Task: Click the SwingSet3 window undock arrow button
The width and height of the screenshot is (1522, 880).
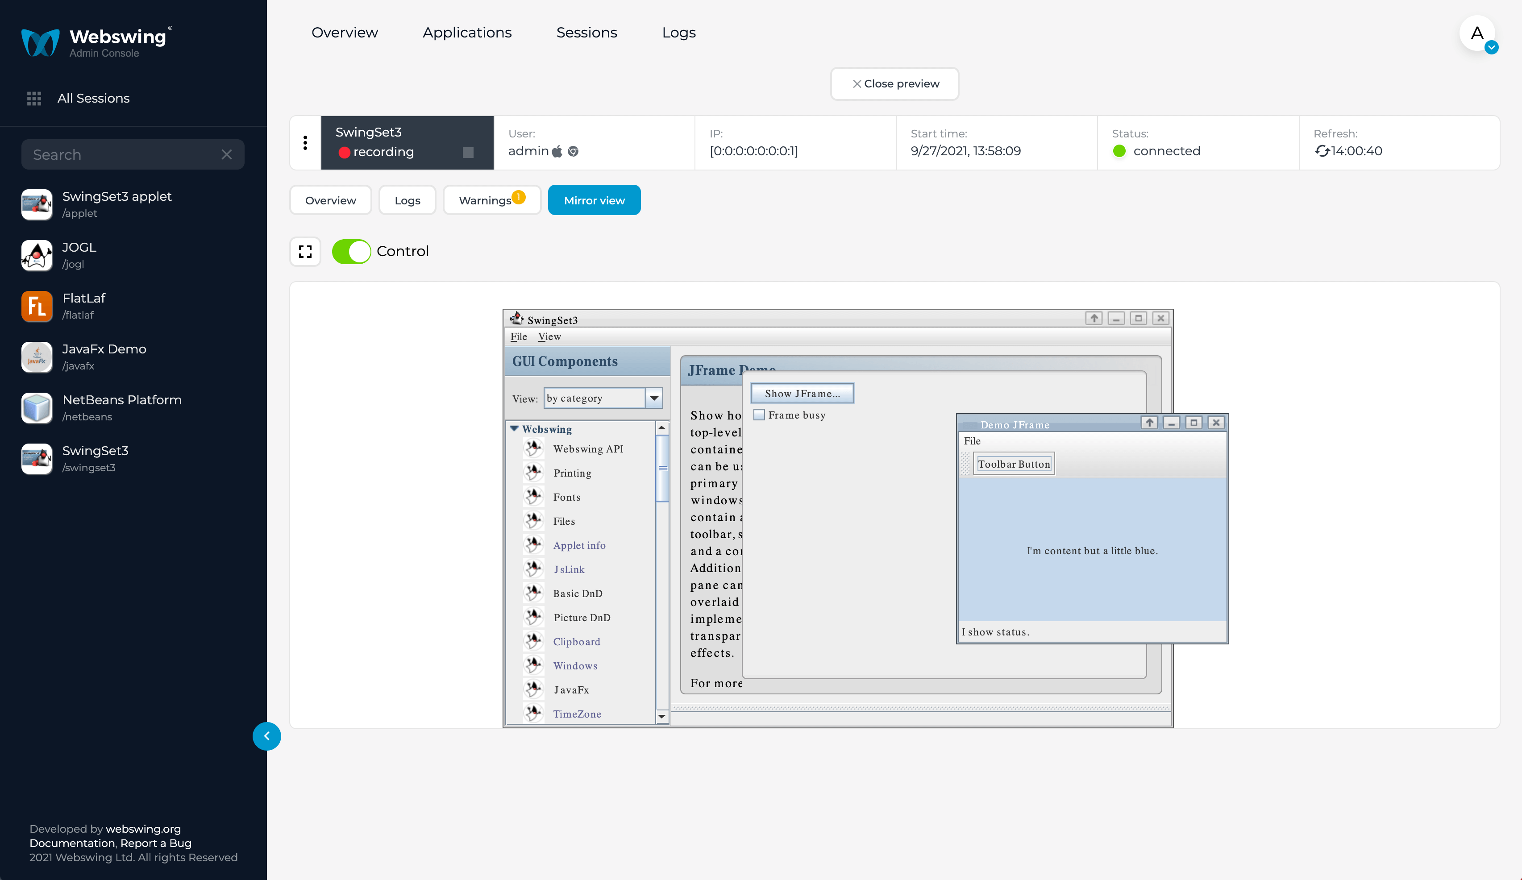Action: point(1094,318)
